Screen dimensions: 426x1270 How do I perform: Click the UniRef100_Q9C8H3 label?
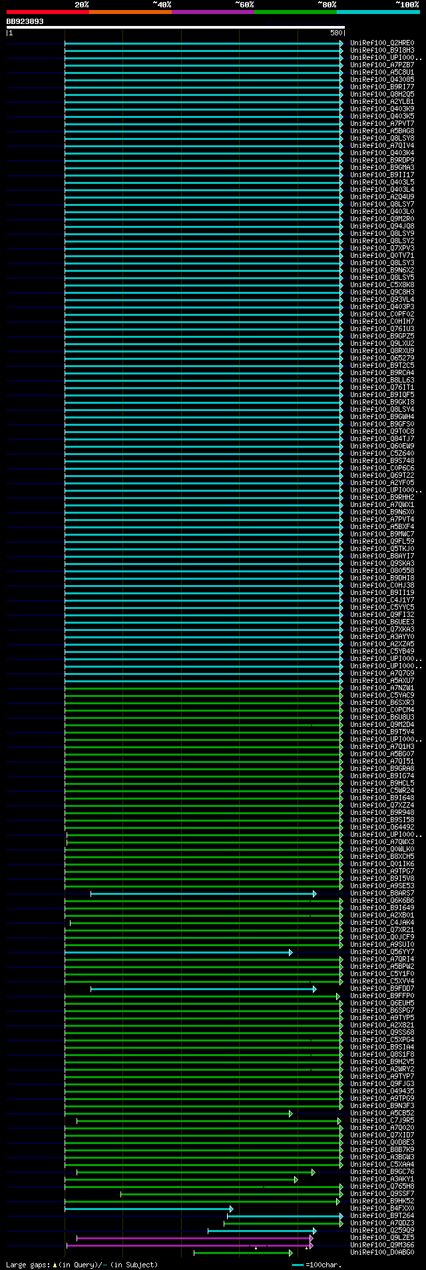pyautogui.click(x=382, y=293)
